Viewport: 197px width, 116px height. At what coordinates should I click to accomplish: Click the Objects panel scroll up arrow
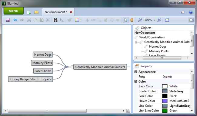pos(192,33)
